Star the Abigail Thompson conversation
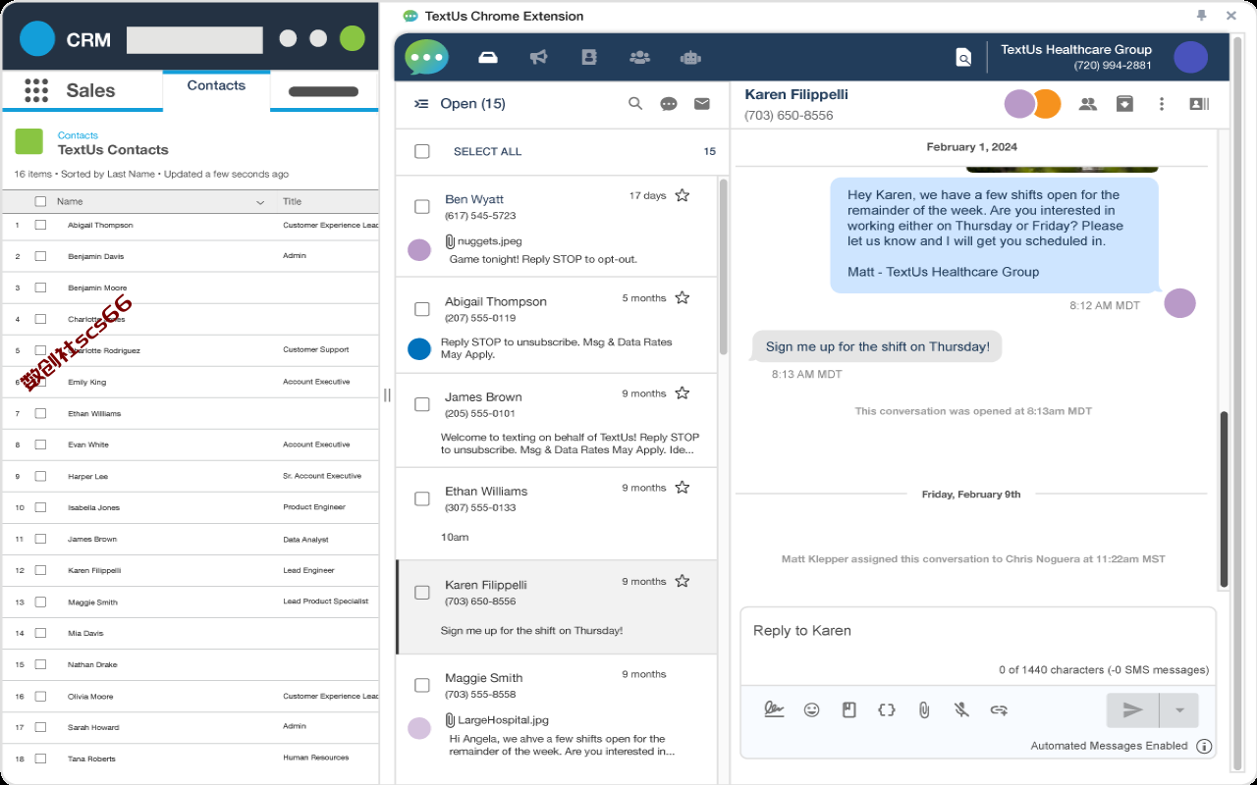Screen dimensions: 1257x785 point(683,297)
